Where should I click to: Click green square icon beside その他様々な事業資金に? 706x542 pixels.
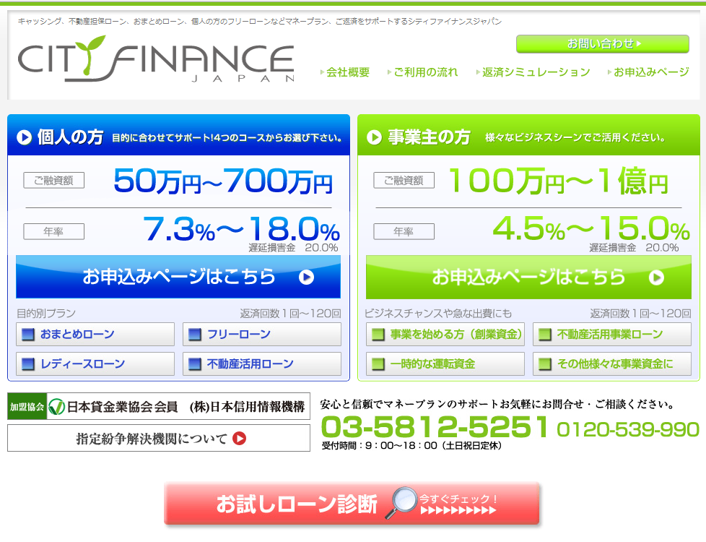coord(545,364)
